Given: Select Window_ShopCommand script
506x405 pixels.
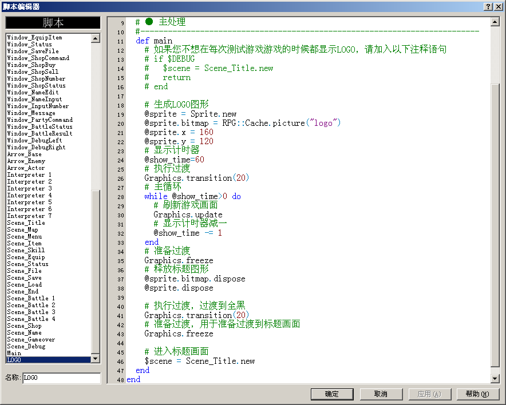Looking at the screenshot, I should pos(49,58).
